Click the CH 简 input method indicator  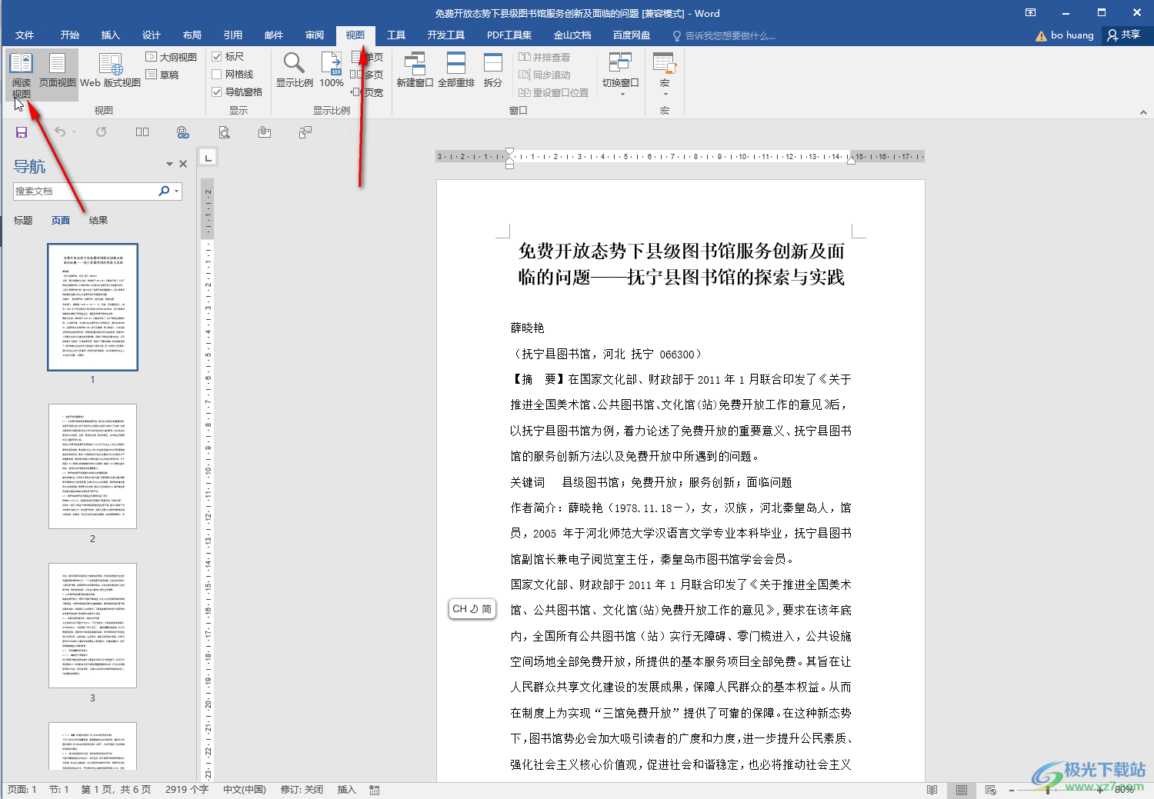click(x=472, y=609)
